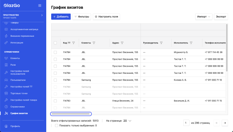Click the Ассортиментная матрица grid icon

coord(6,29)
